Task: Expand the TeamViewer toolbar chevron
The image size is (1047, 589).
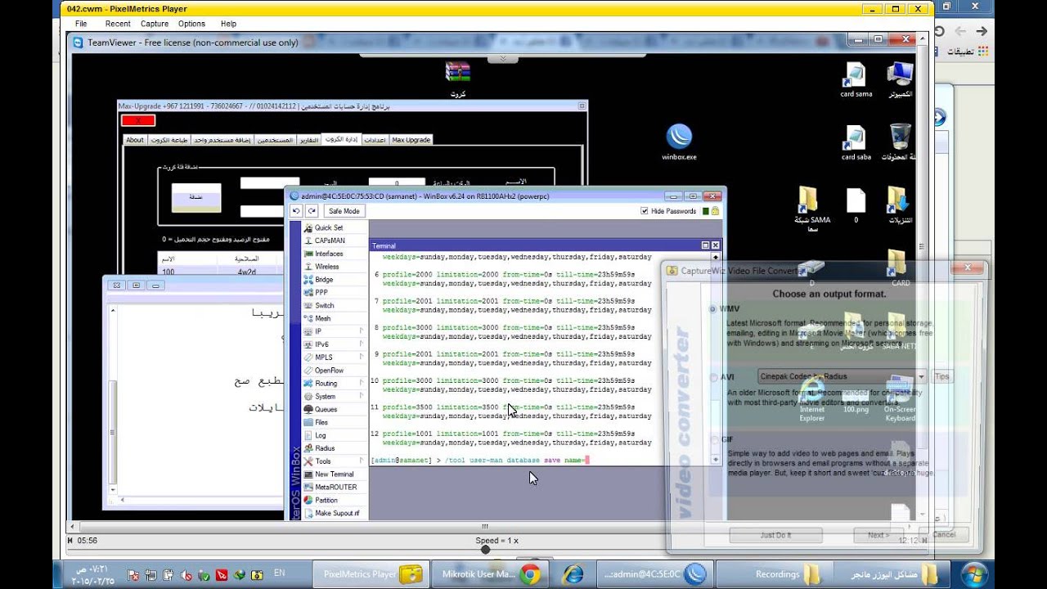Action: tap(502, 58)
